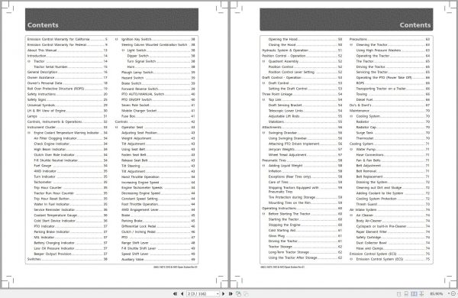Screen dimensions: 458x298
Task: Switch to single page layout
Action: pyautogui.click(x=398, y=294)
